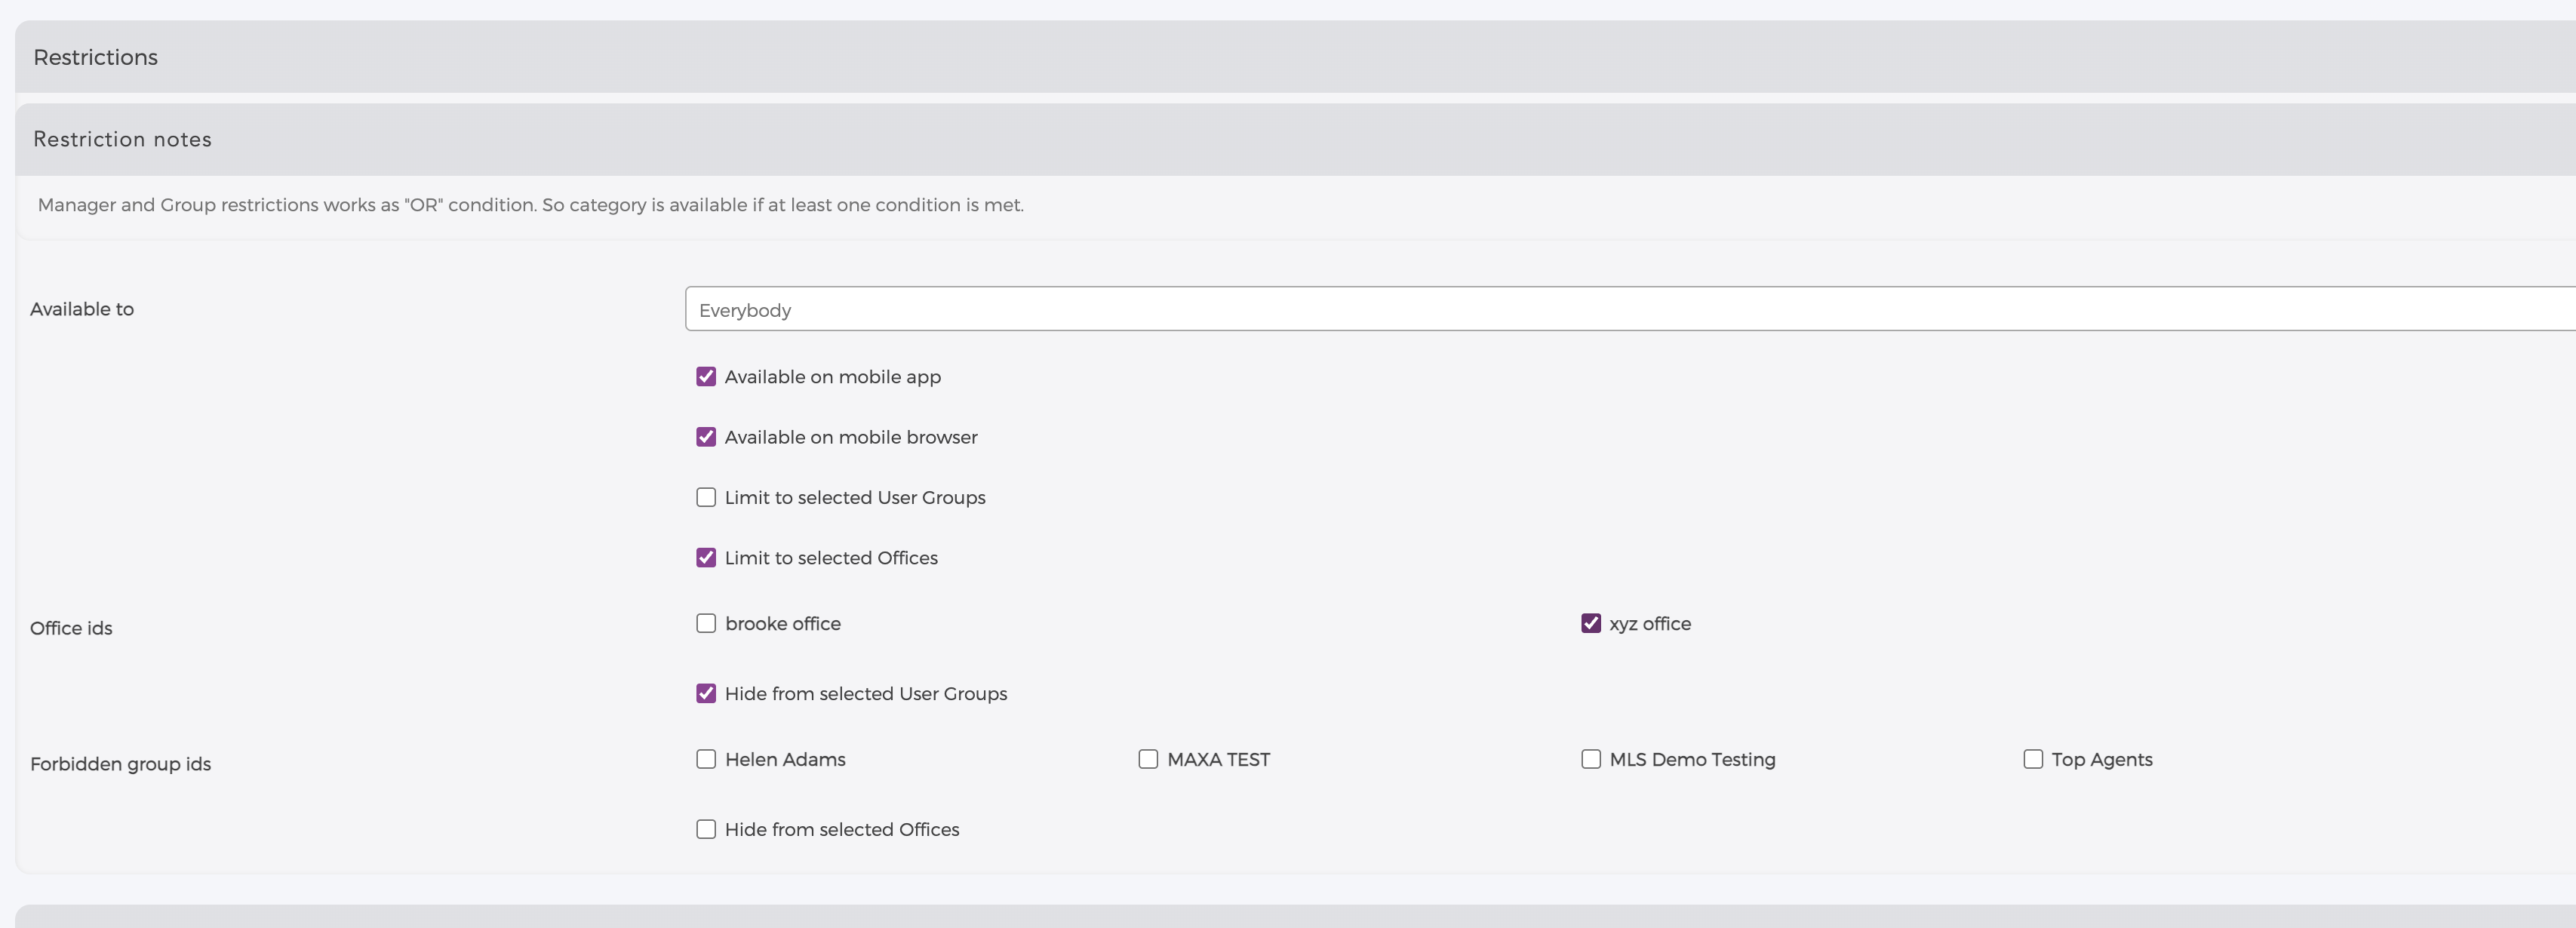Screen dimensions: 2576x928
Task: Enable Hide from selected Offices
Action: [x=706, y=829]
